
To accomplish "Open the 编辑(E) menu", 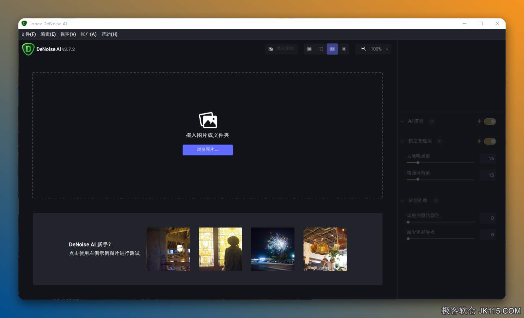I will point(48,34).
